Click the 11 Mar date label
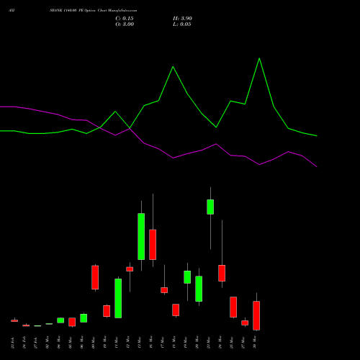Screen dimensions: 360x360 coord(117,343)
